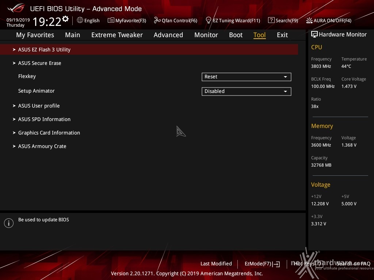
Task: Click the ROG logo
Action: (16, 8)
